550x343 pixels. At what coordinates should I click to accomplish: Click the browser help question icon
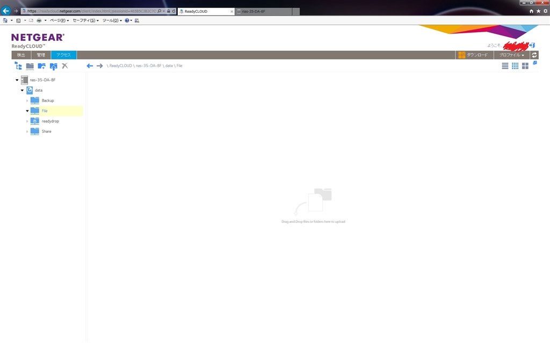(127, 21)
